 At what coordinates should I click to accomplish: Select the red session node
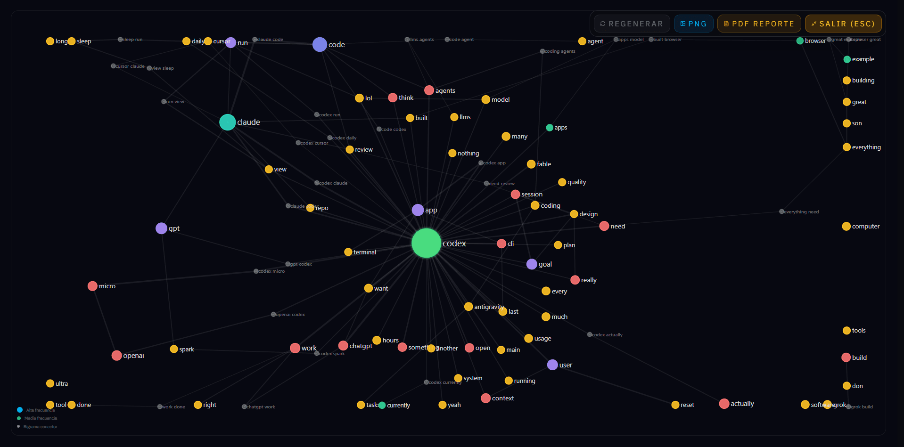point(515,194)
